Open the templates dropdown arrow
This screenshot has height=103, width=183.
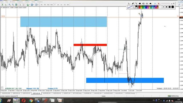(x=38, y=5)
